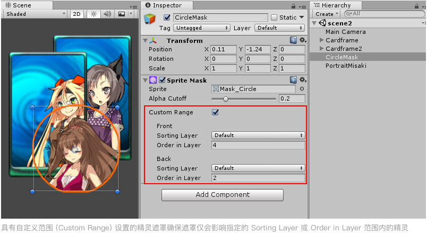
Task: Open the Create dropdown in Hierarchy
Action: [327, 14]
